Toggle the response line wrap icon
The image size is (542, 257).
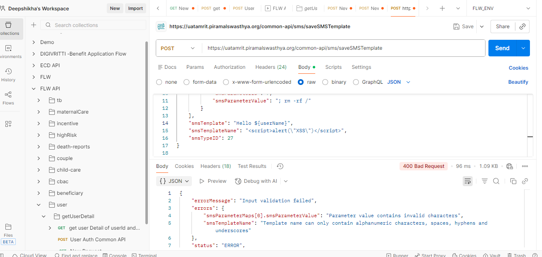(468, 181)
